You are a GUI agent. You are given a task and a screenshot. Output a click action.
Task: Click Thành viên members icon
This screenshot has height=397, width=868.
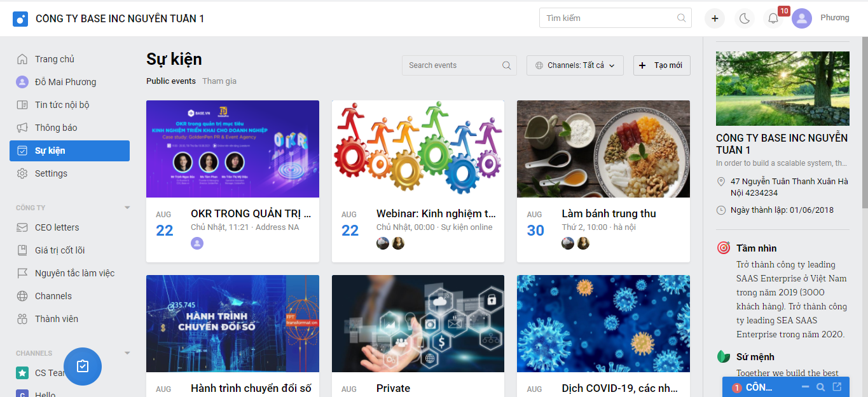click(22, 319)
